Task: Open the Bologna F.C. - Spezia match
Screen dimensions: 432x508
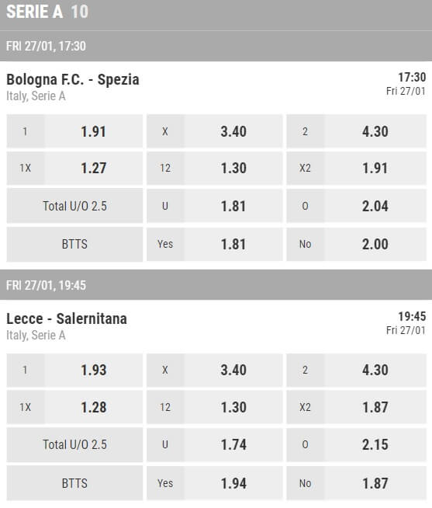Action: click(73, 80)
